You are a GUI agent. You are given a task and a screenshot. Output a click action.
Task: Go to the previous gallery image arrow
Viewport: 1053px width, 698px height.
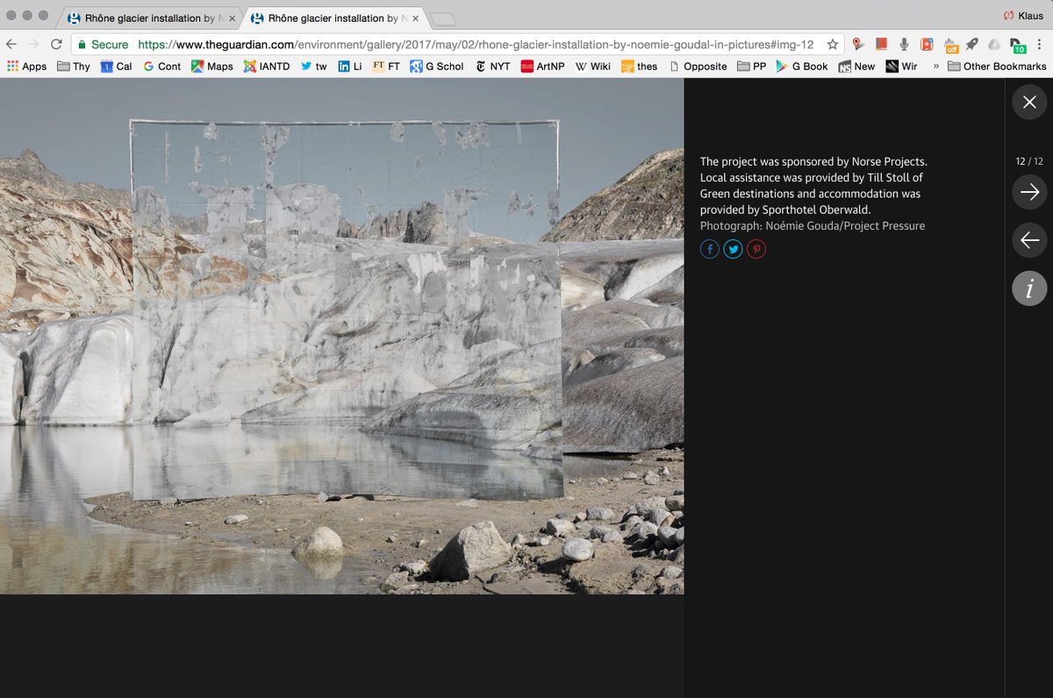click(1029, 239)
